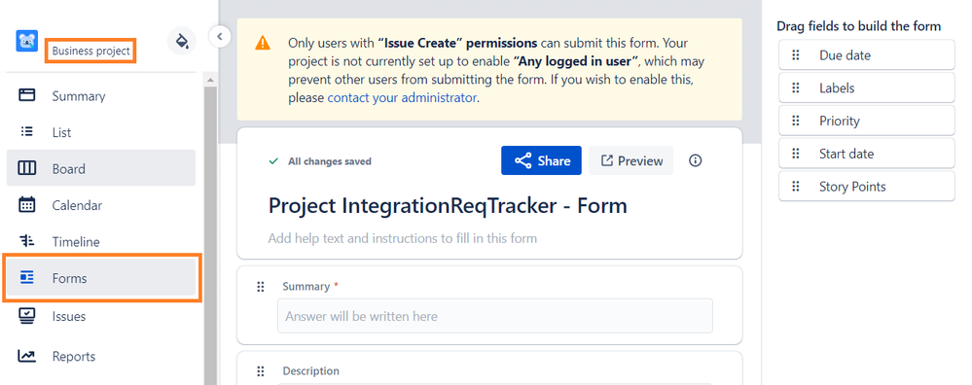Image resolution: width=972 pixels, height=385 pixels.
Task: Click the List bullet icon
Action: (x=26, y=132)
